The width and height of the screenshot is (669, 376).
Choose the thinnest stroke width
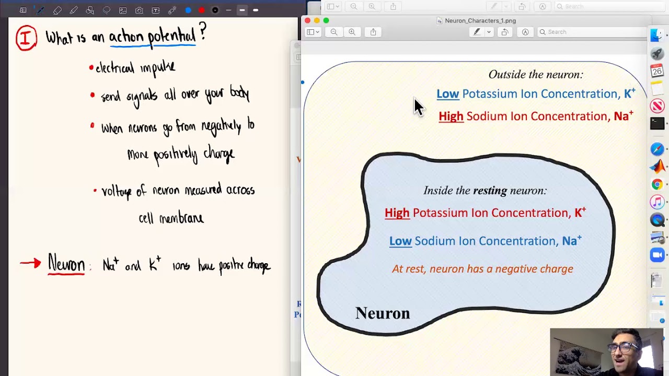(x=228, y=10)
